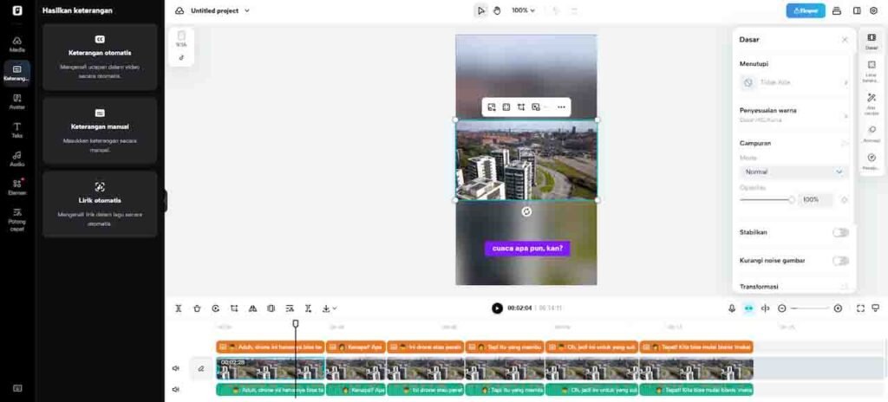Viewport: 888px width, 402px height.
Task: Select the Teks tool in sidebar
Action: [17, 130]
